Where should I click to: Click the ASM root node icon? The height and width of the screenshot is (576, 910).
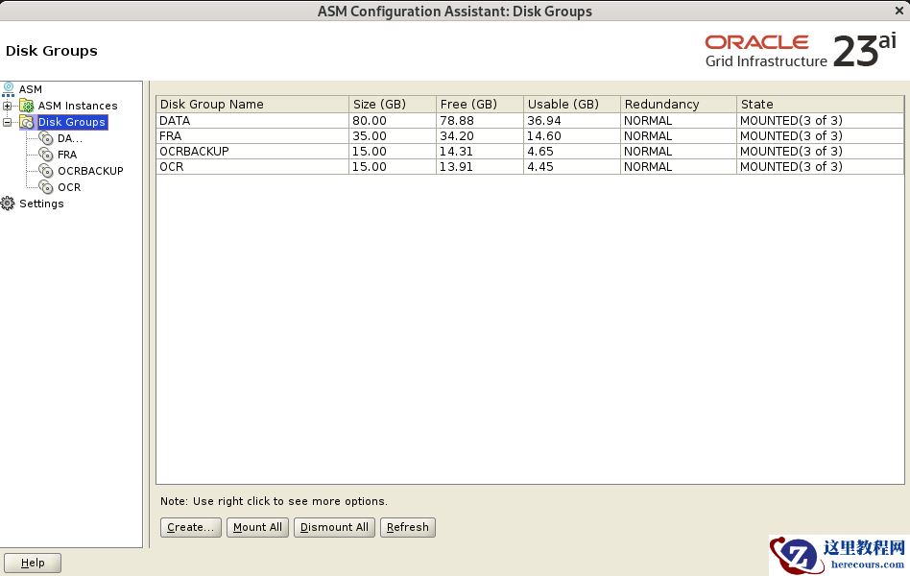pos(8,89)
